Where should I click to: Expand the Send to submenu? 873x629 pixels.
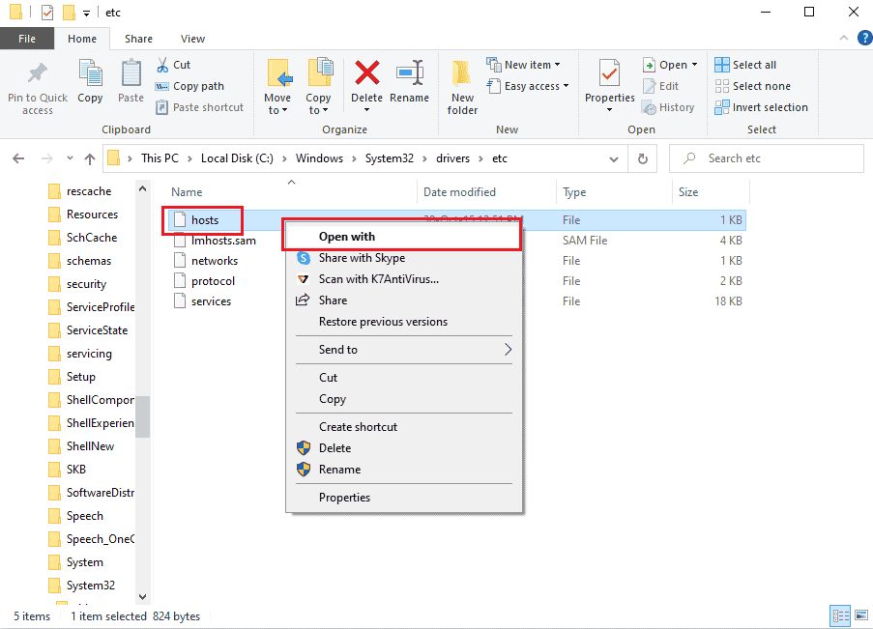tap(404, 350)
